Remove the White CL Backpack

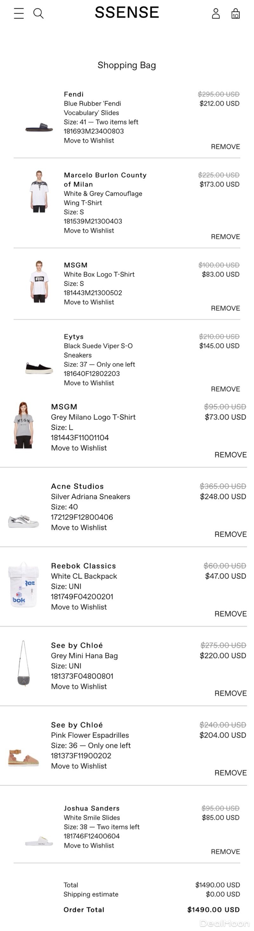pyautogui.click(x=230, y=614)
